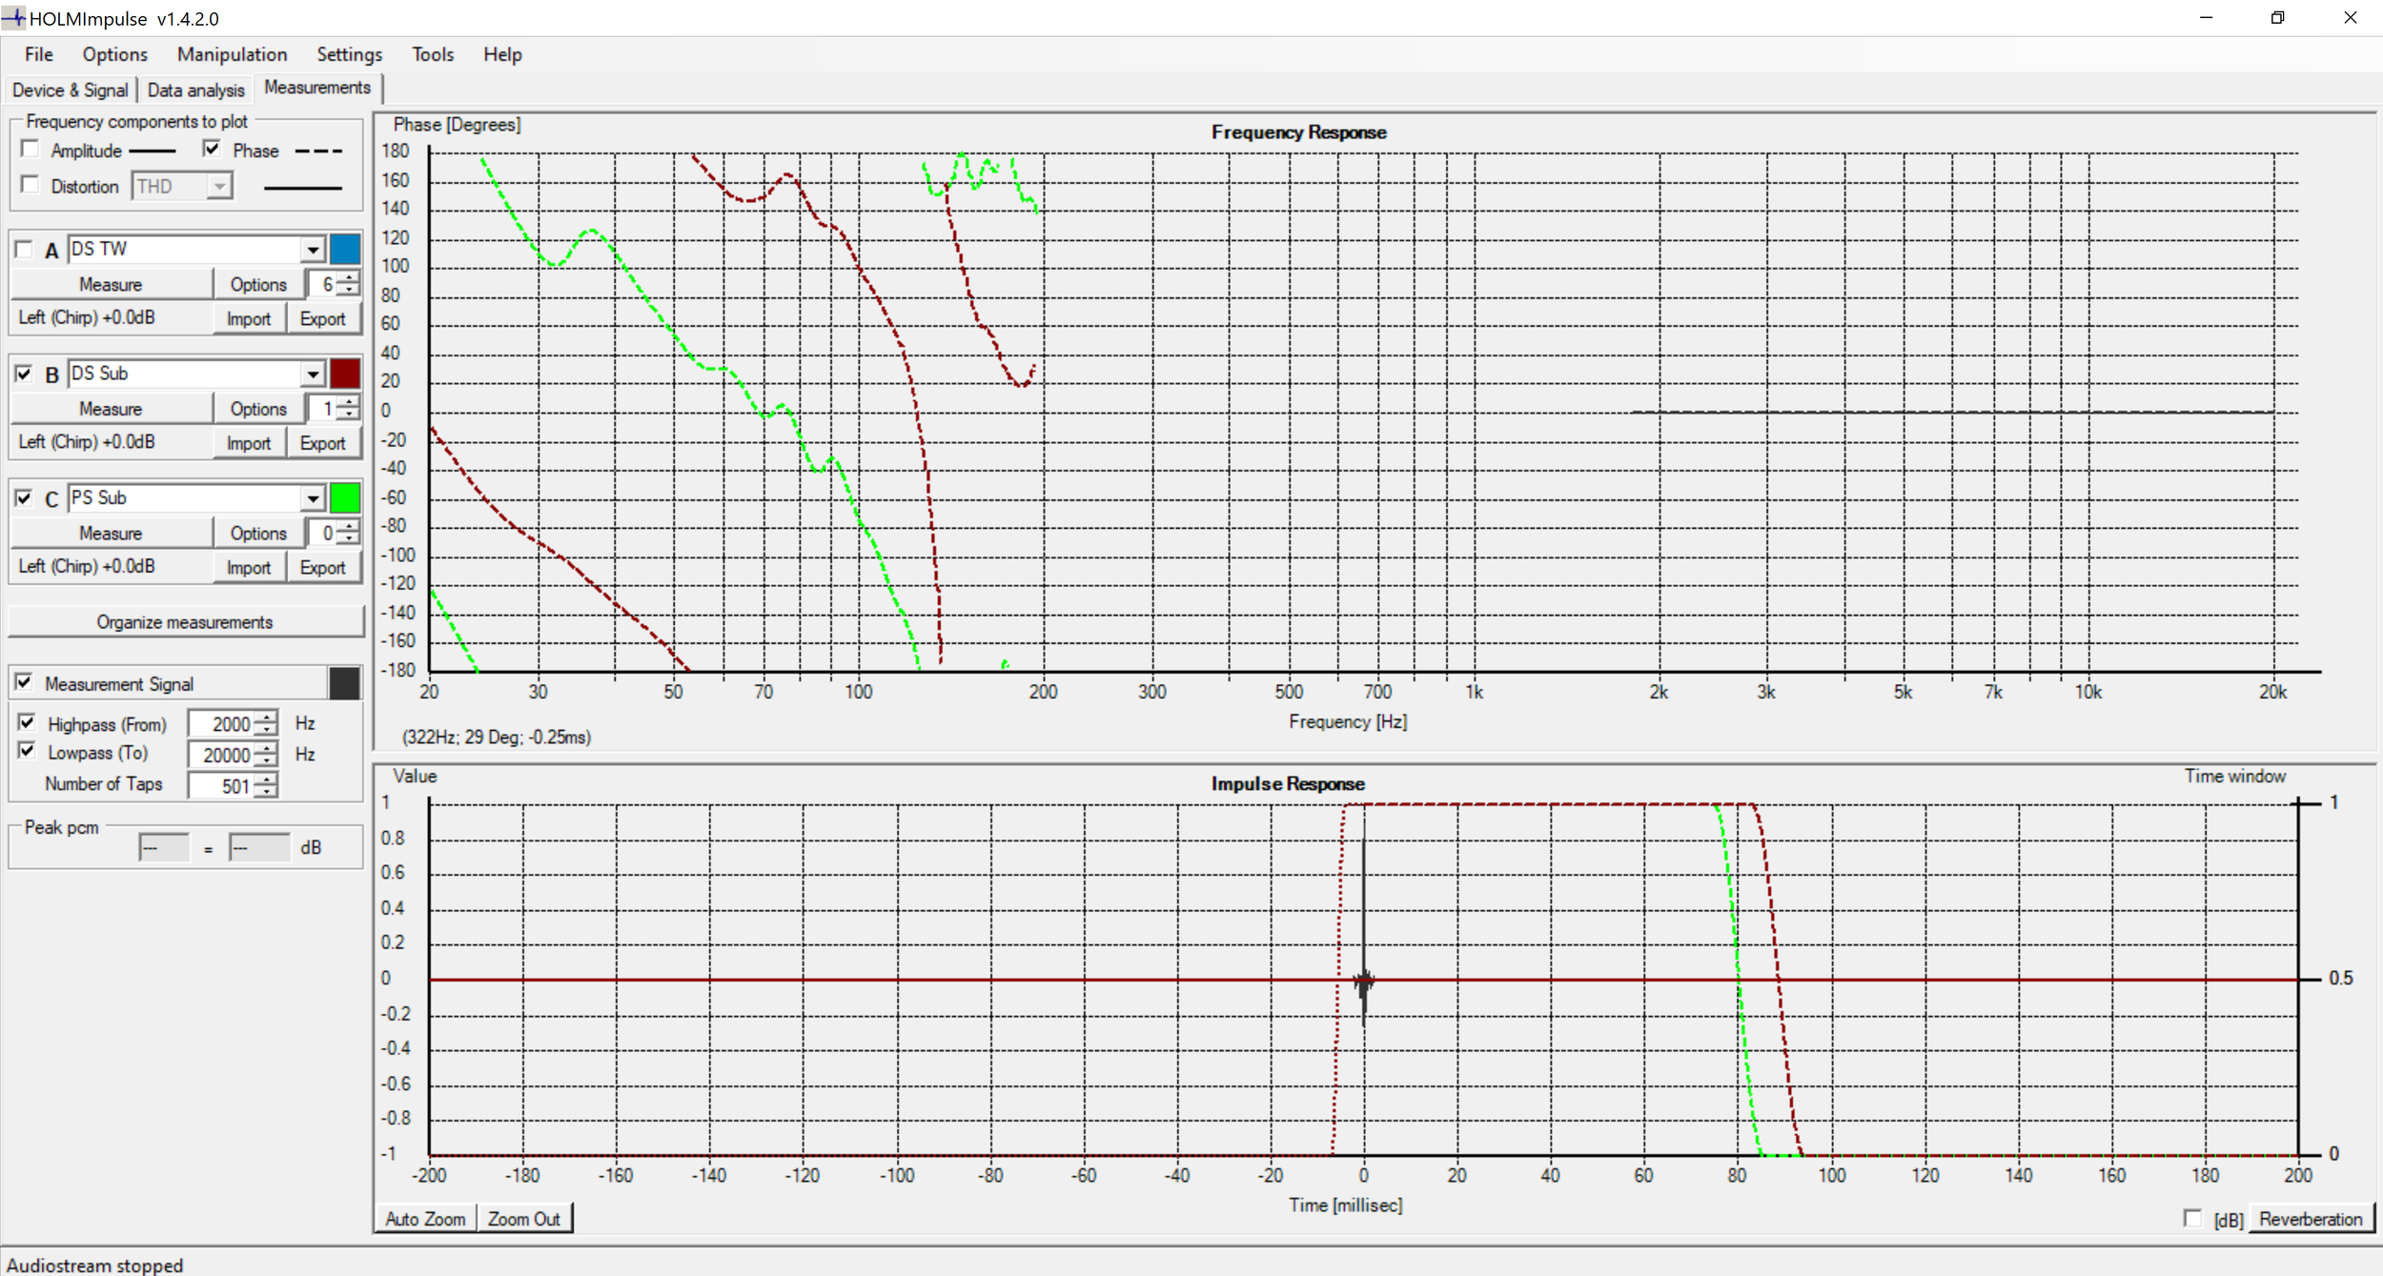Open the PS Sub measurement name dropdown
The width and height of the screenshot is (2383, 1276).
[313, 498]
